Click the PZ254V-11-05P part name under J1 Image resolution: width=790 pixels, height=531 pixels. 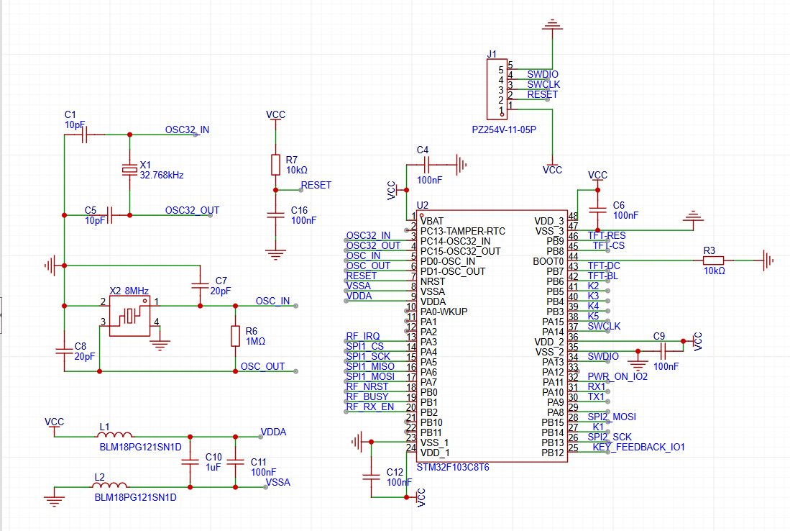(504, 130)
